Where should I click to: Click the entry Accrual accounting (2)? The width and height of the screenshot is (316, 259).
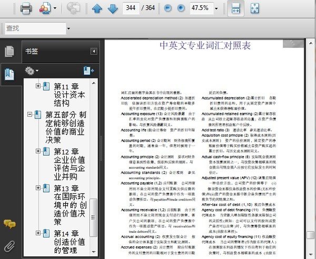[x=141, y=237]
